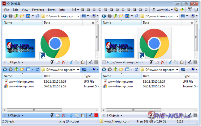Expand address bar dropdown in bottom-right pane
This screenshot has height=126, width=201.
[177, 70]
